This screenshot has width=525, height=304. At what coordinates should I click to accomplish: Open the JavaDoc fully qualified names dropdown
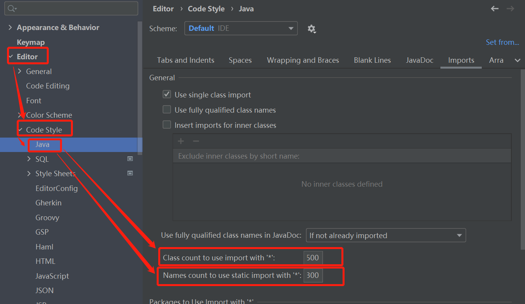(x=386, y=235)
